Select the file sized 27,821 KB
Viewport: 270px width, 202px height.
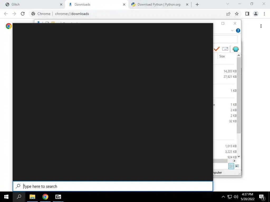(x=230, y=77)
